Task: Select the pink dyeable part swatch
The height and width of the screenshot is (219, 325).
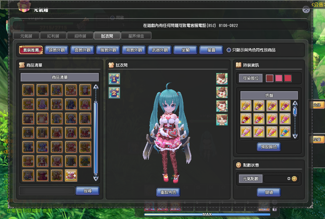Action: pos(279,78)
